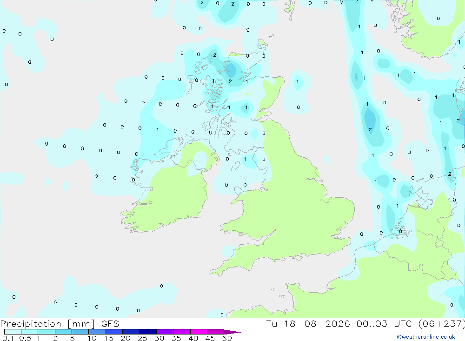
Task: Click the 2–5 mm legend color box
Action: click(63, 332)
